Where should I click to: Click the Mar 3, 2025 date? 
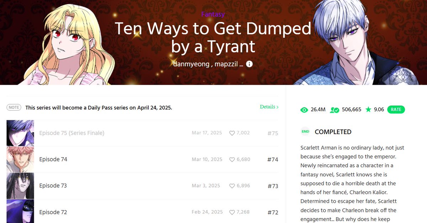pyautogui.click(x=206, y=186)
